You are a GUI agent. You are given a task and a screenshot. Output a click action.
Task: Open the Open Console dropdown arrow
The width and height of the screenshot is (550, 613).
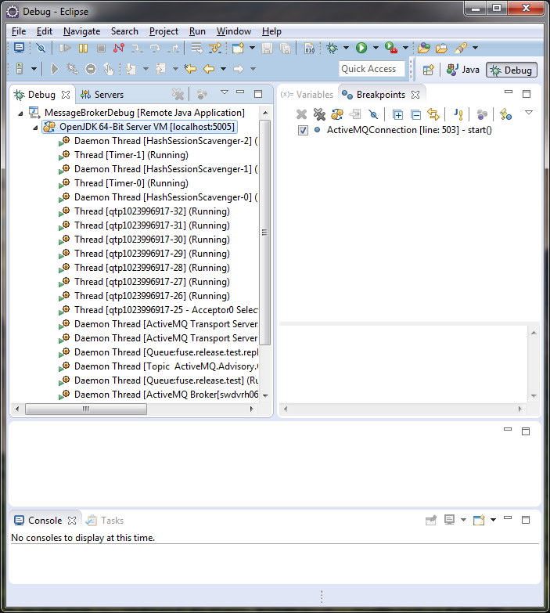coord(494,520)
